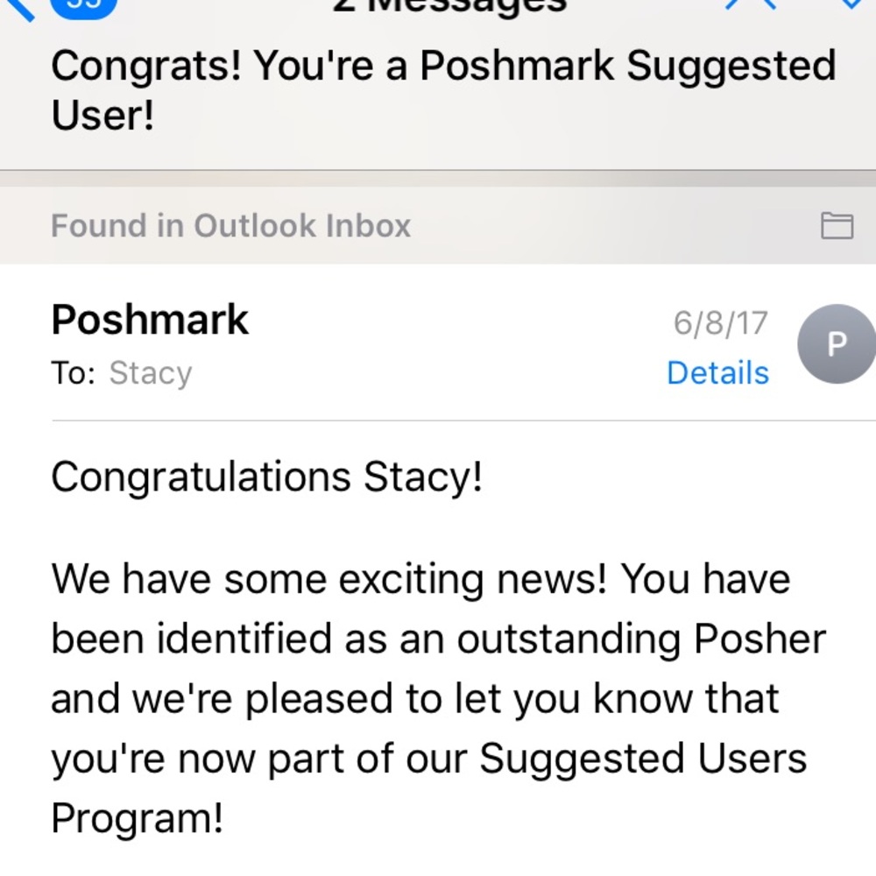Tap the To: label above the message body
The image size is (876, 876).
tap(74, 371)
